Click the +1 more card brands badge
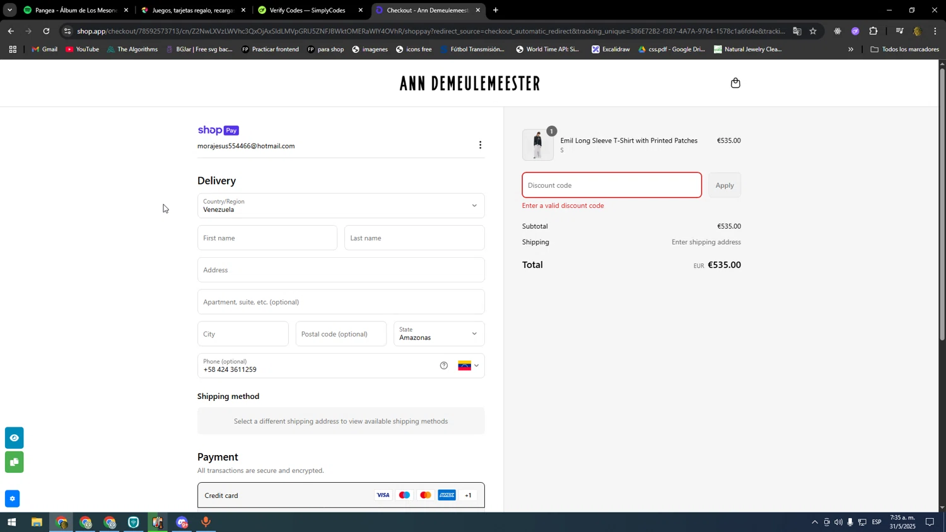 point(468,495)
